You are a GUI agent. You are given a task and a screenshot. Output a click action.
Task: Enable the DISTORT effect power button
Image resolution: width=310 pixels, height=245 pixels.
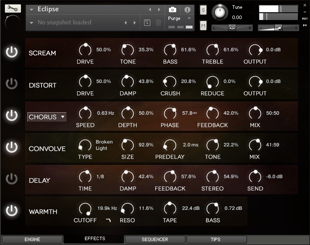(12, 84)
